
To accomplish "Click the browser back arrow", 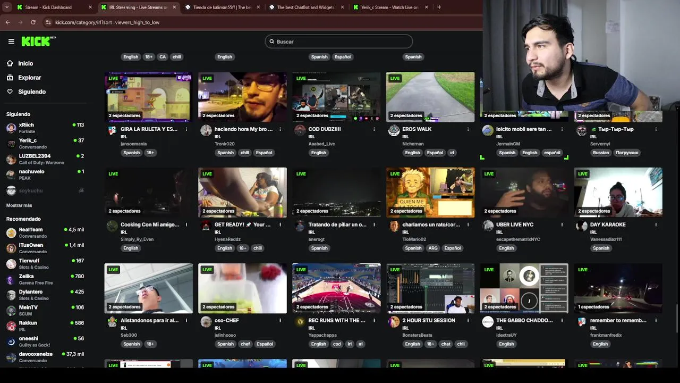I will tap(7, 22).
